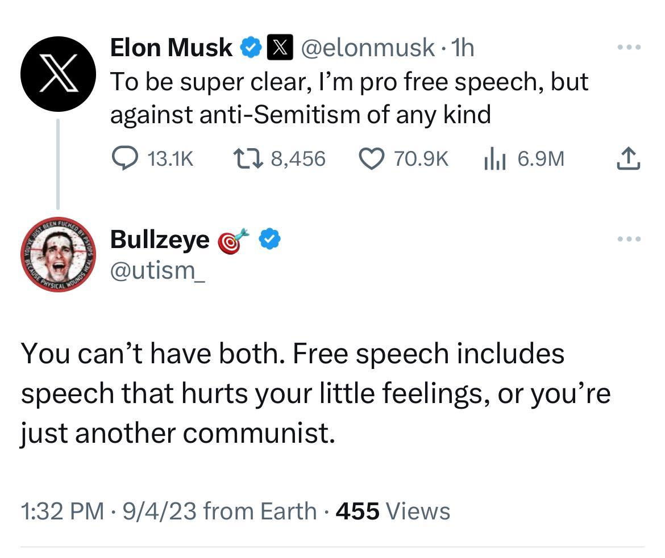Open the more options menu on Bullzeye's reply

click(629, 240)
